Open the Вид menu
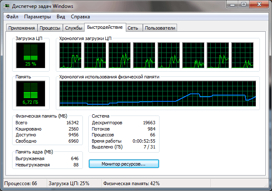272x191 pixels. [x=61, y=17]
